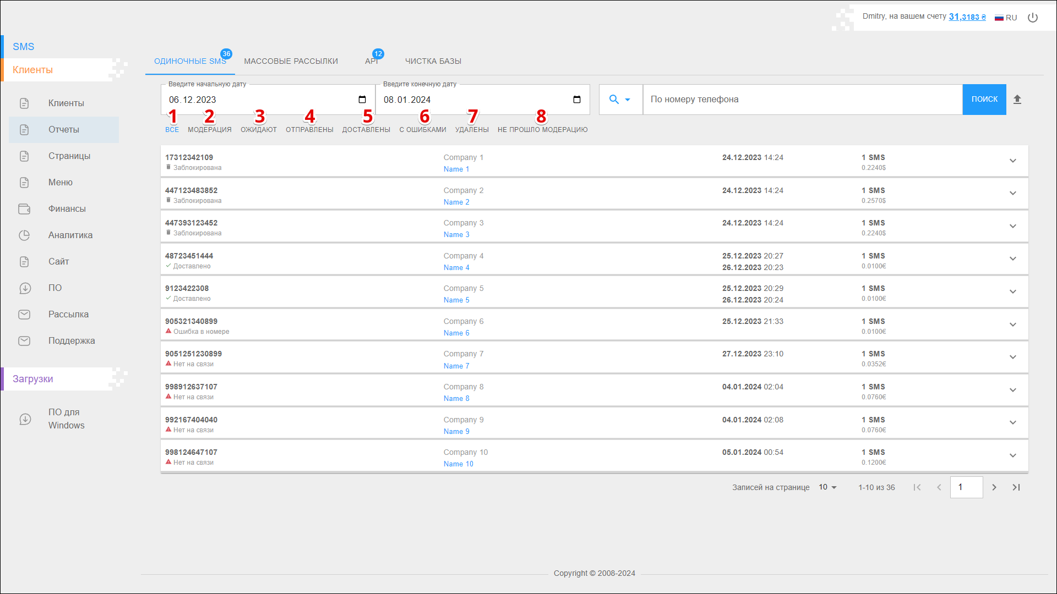Click the phone number search field
The width and height of the screenshot is (1057, 594).
tap(802, 100)
